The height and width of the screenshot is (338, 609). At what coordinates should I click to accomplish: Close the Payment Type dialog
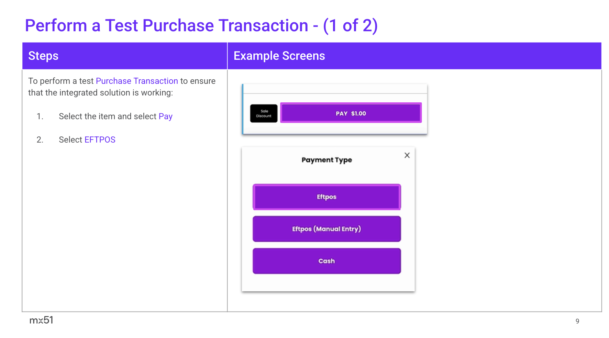(x=407, y=155)
